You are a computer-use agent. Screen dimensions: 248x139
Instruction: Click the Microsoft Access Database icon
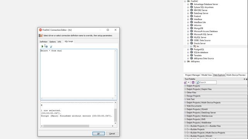coord(191,31)
